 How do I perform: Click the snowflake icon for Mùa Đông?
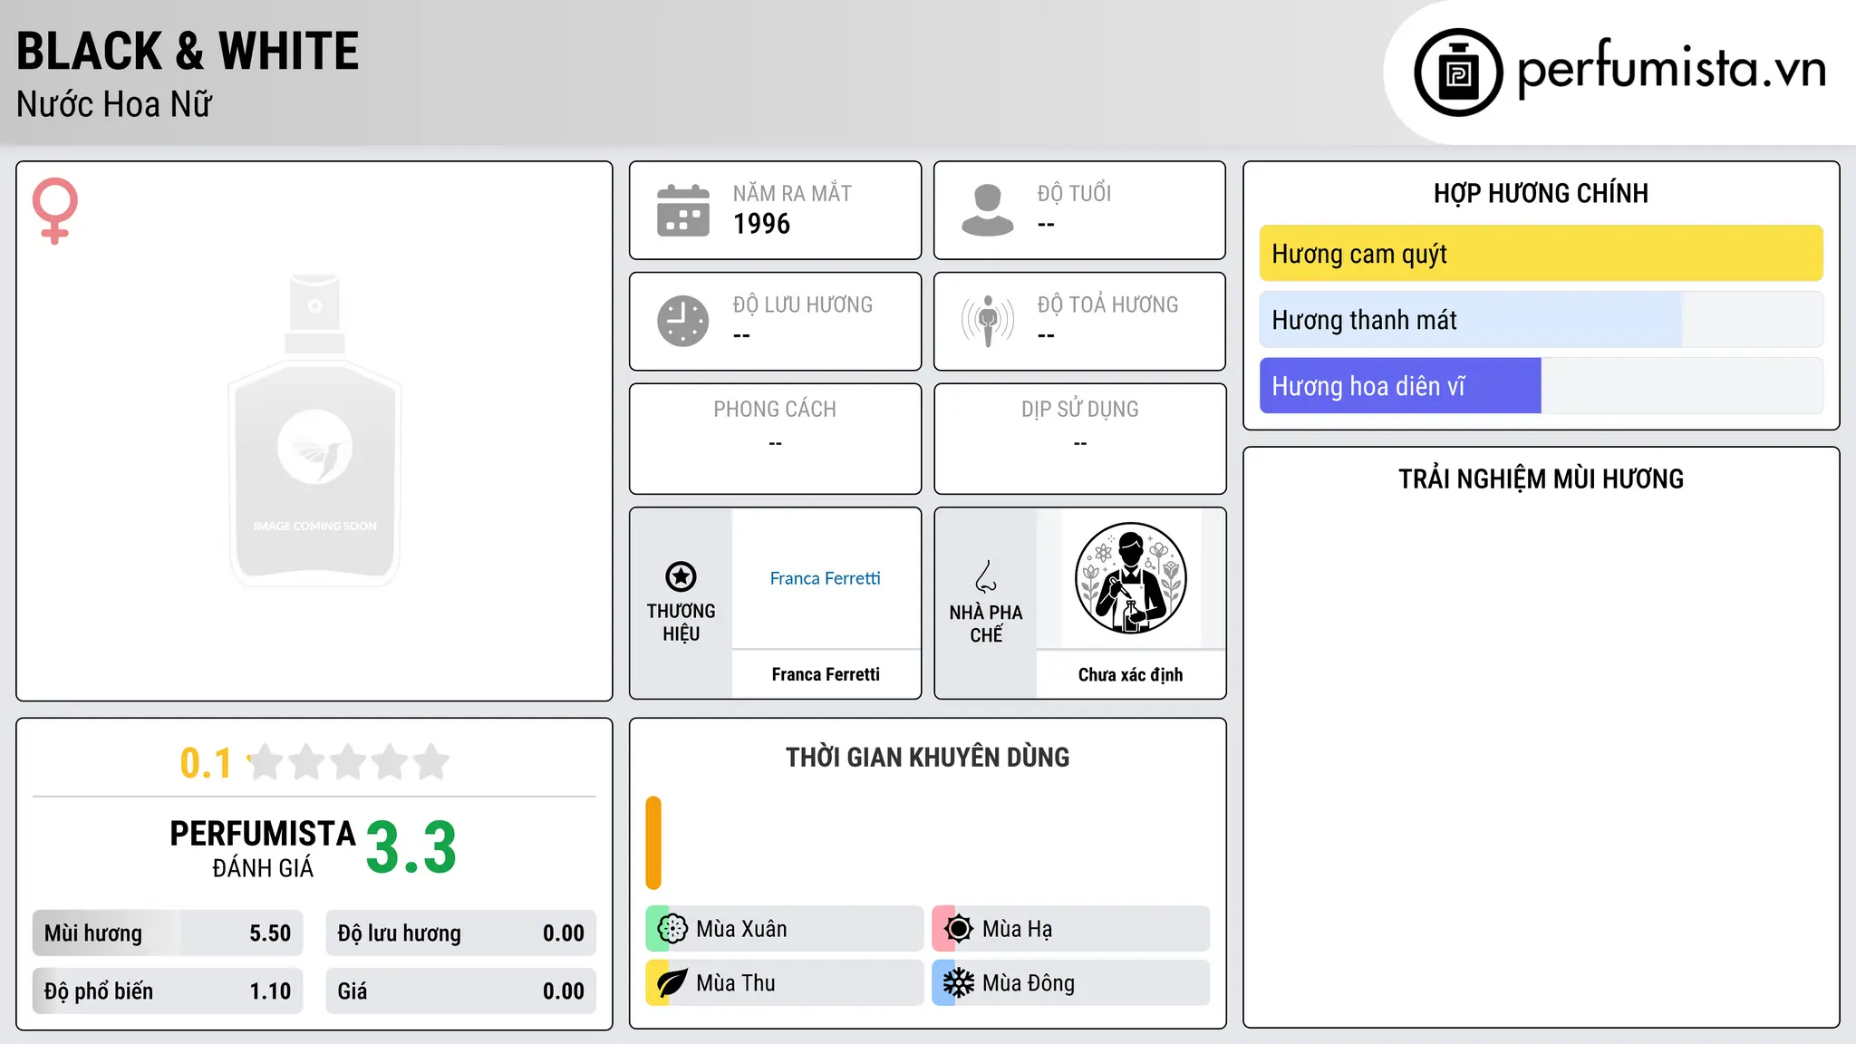[959, 983]
